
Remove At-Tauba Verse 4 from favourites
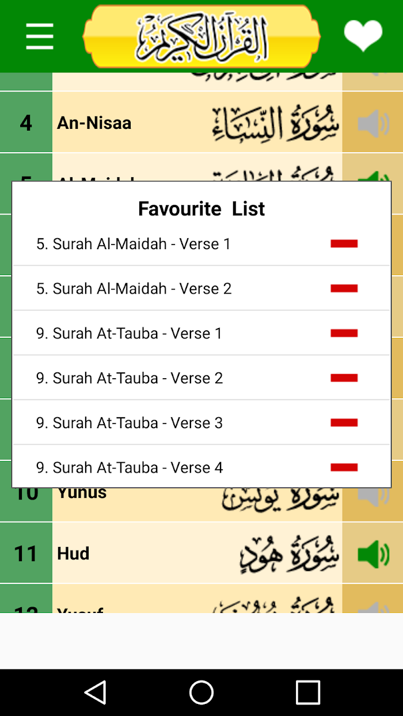[x=344, y=467]
